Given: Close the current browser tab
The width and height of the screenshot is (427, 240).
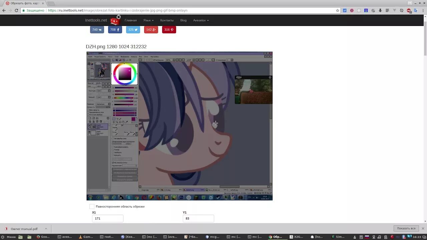Looking at the screenshot, I should pos(43,3).
